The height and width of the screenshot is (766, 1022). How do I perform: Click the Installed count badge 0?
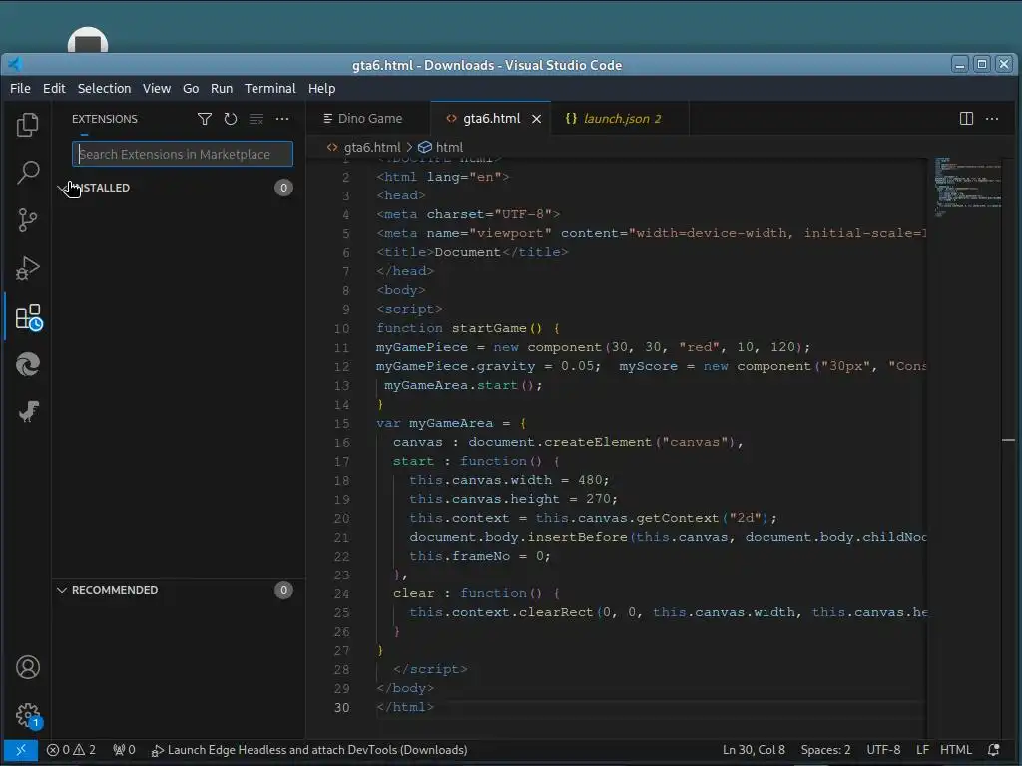pos(283,188)
